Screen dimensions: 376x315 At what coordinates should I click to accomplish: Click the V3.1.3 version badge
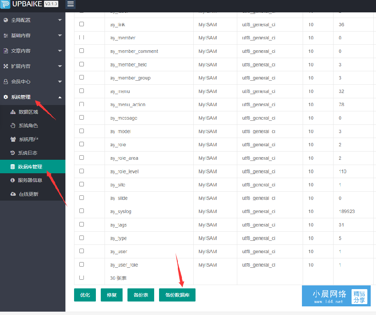51,4
